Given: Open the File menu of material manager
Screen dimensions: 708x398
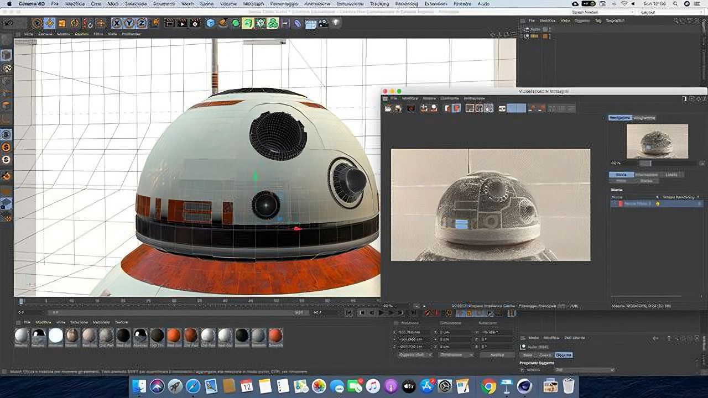Looking at the screenshot, I should 27,322.
